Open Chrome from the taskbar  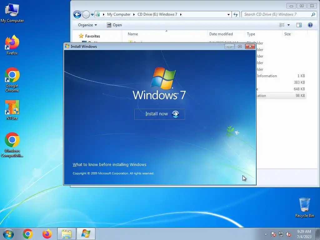28,234
